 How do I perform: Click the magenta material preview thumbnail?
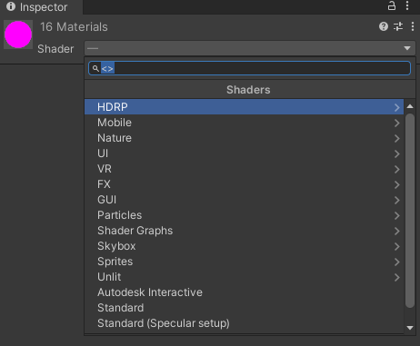[18, 35]
